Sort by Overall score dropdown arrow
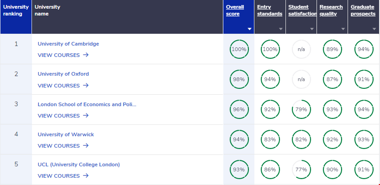Screen dimensions: 380x185 [249, 29]
